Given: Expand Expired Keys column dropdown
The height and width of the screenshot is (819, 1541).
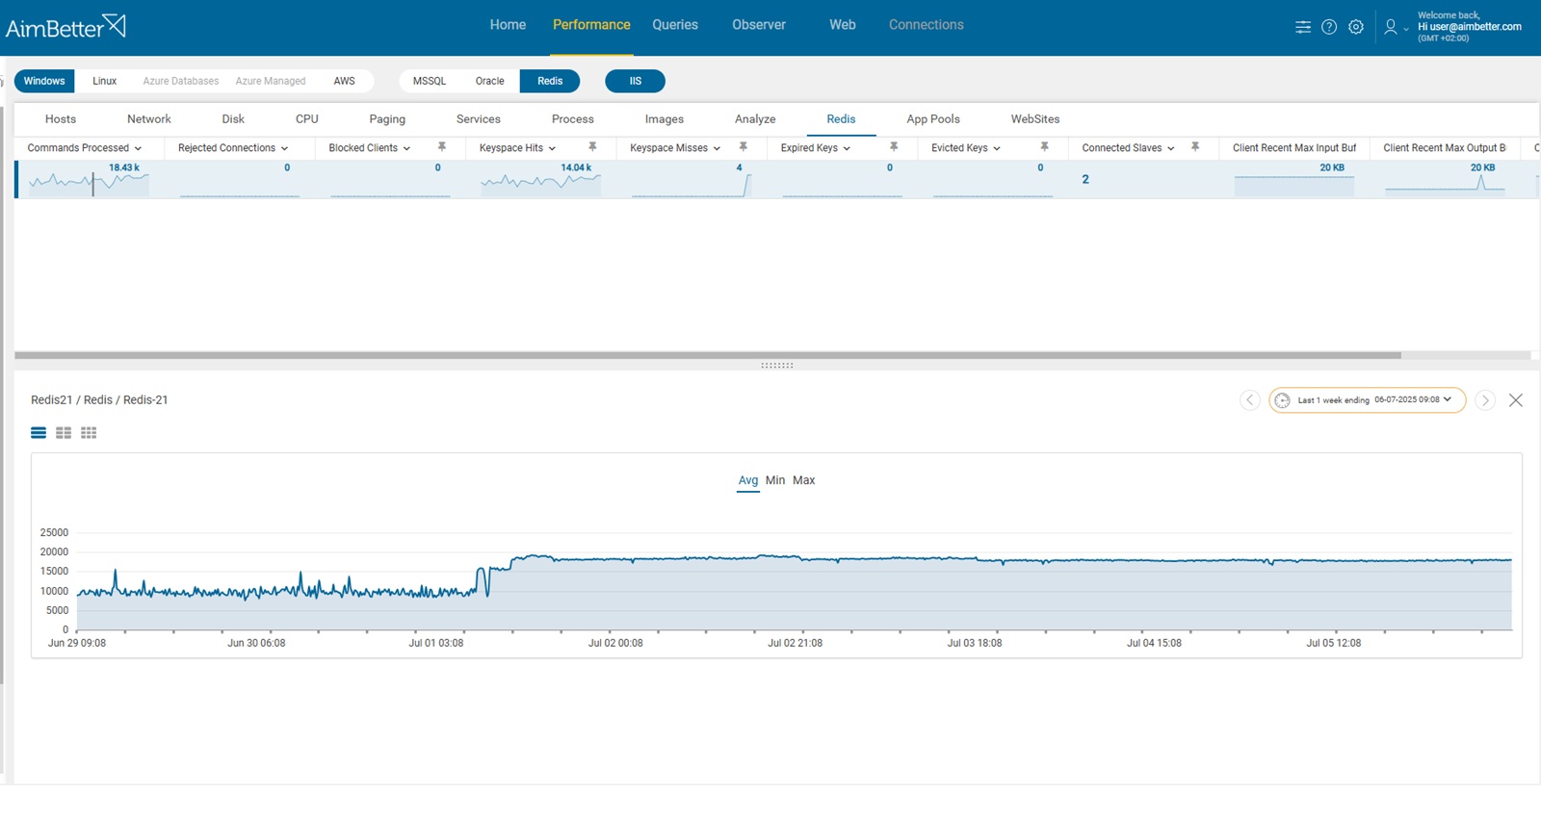Looking at the screenshot, I should 847,148.
